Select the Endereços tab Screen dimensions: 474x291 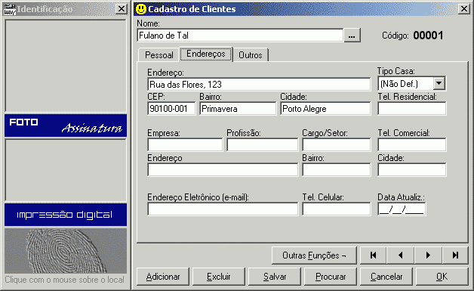(206, 54)
